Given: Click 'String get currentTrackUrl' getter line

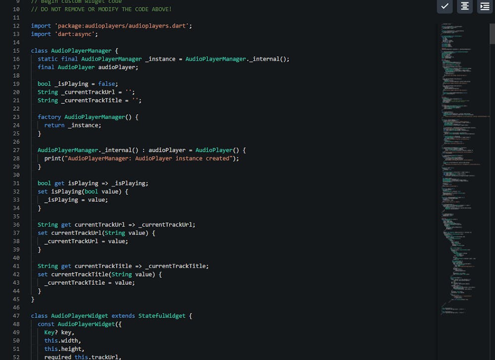Looking at the screenshot, I should [x=116, y=225].
